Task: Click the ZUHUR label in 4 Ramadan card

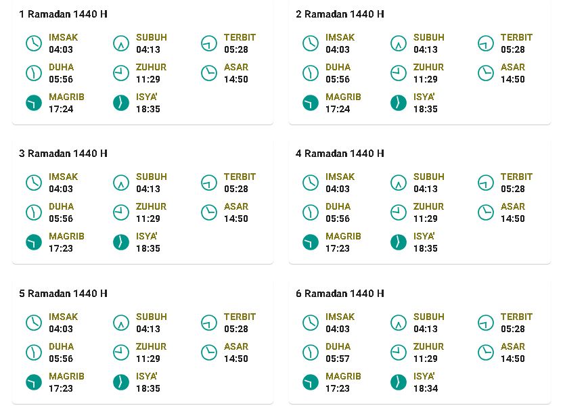Action: (x=428, y=206)
